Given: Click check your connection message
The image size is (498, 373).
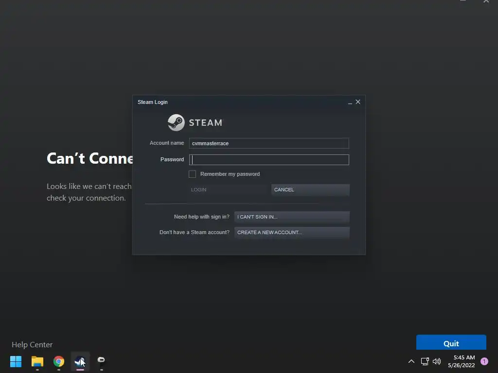Looking at the screenshot, I should [x=86, y=198].
